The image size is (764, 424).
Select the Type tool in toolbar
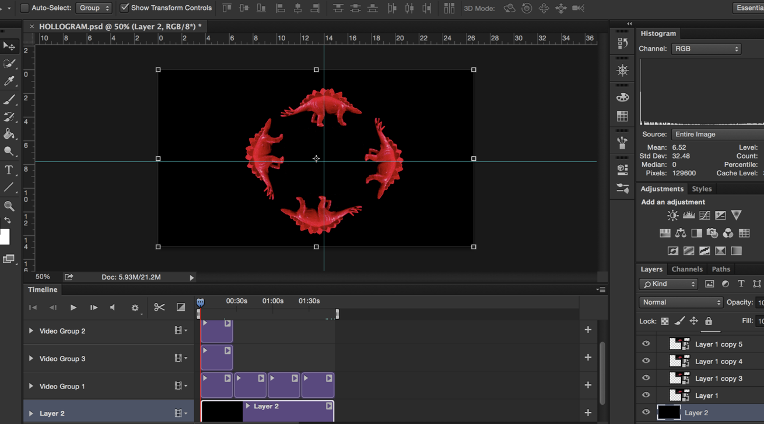[x=9, y=170]
